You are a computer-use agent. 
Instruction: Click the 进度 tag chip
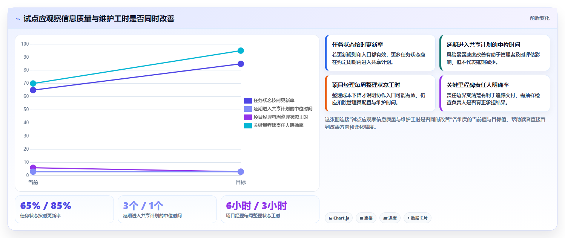(x=390, y=218)
